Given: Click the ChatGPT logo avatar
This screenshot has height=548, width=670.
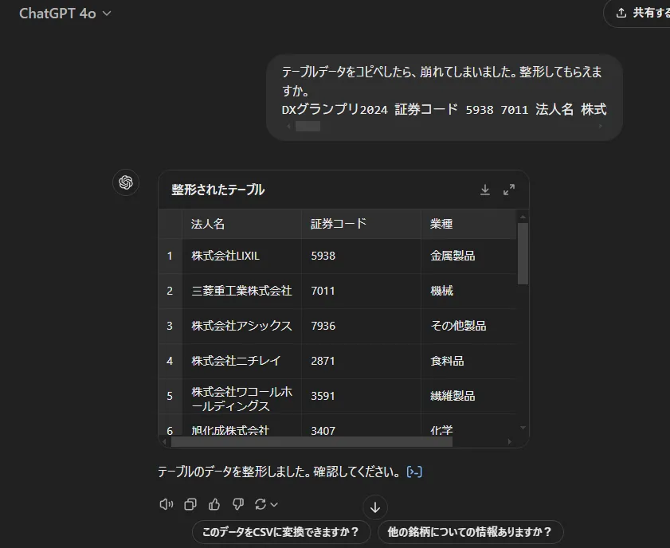Looking at the screenshot, I should (126, 183).
